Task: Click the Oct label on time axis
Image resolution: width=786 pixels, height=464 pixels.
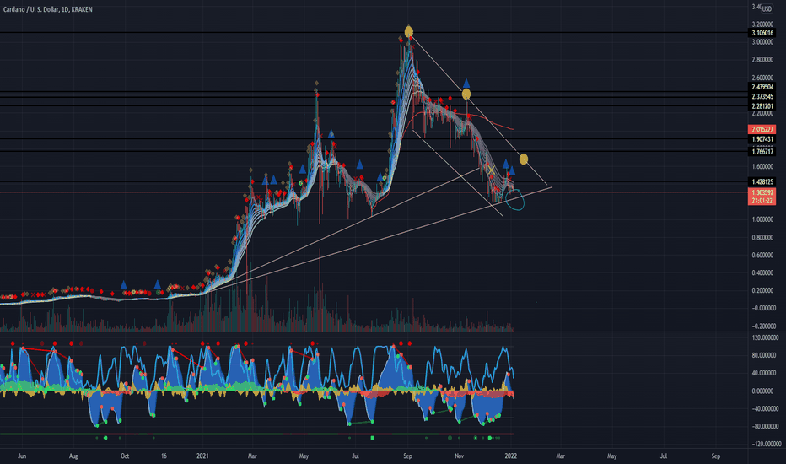Action: [x=125, y=456]
